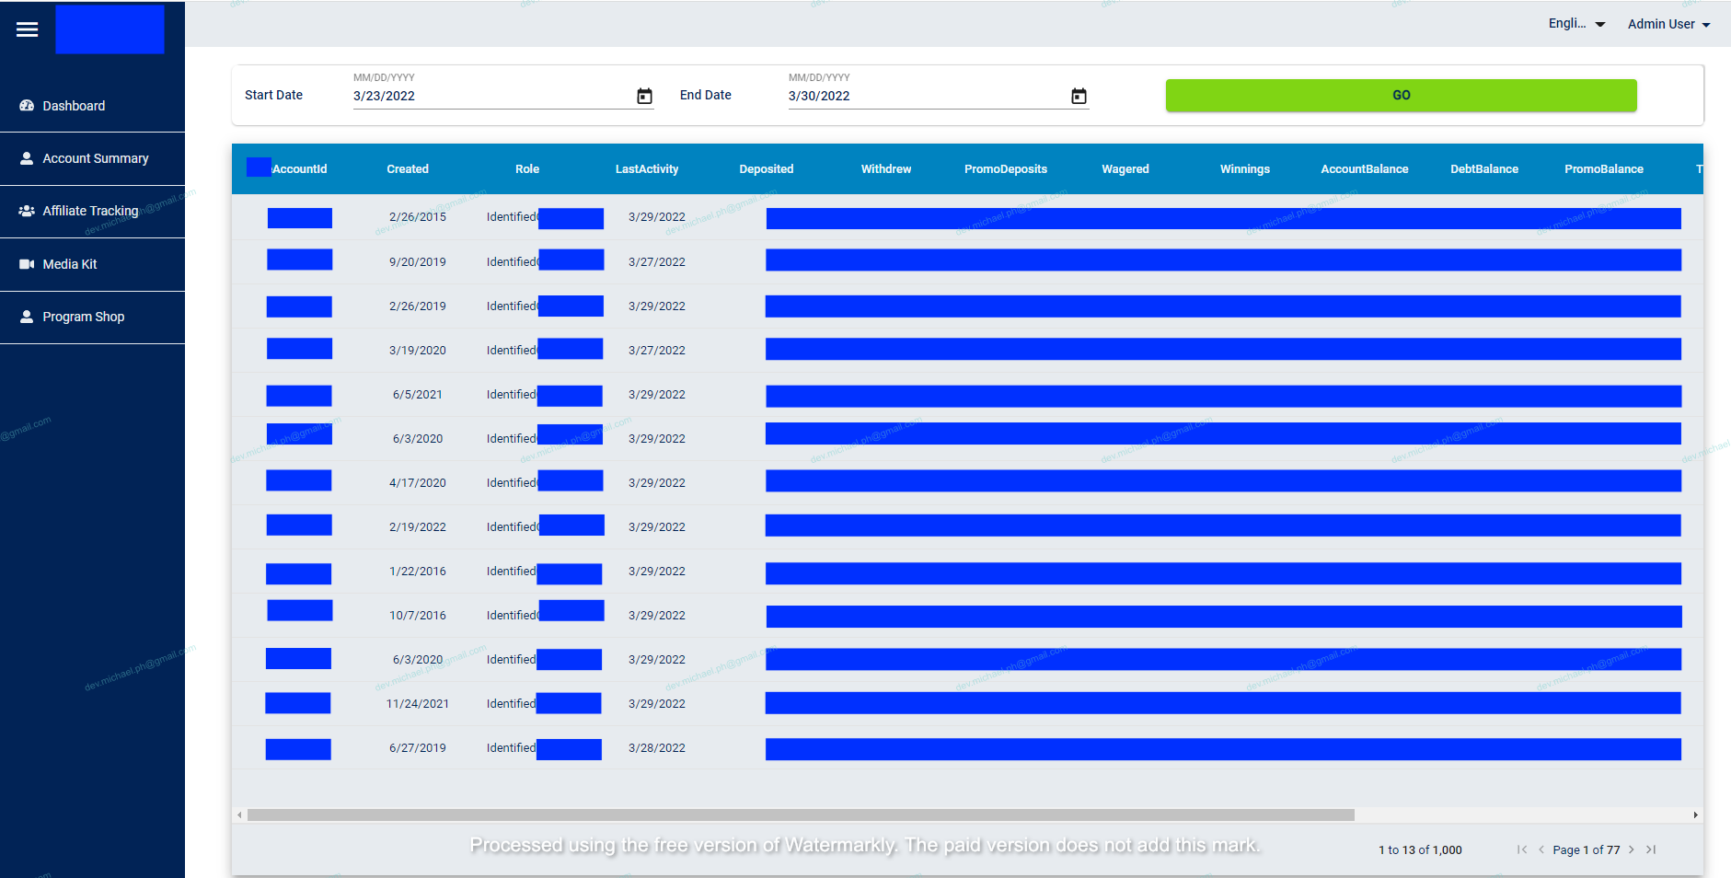This screenshot has height=878, width=1731.
Task: Click the scroll right arrow of table
Action: pyautogui.click(x=1695, y=815)
